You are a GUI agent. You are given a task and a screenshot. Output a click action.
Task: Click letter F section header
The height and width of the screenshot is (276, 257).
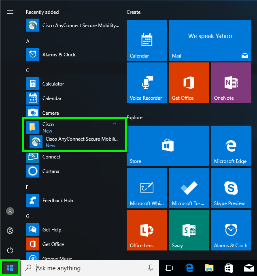click(x=27, y=187)
